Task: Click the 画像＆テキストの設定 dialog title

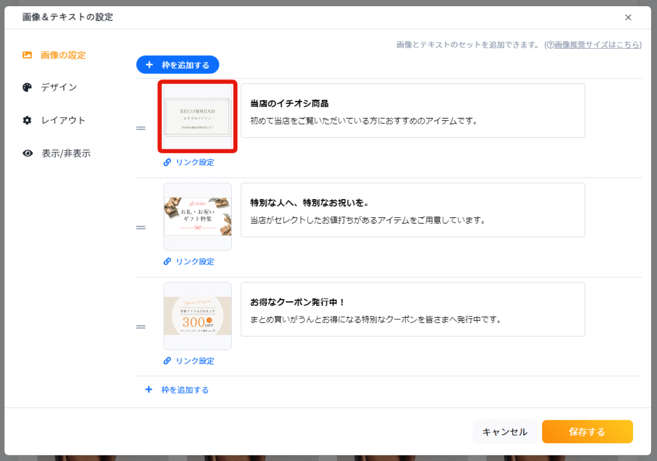Action: [x=68, y=17]
